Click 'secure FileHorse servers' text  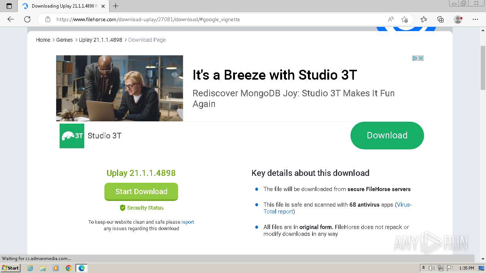coord(379,189)
